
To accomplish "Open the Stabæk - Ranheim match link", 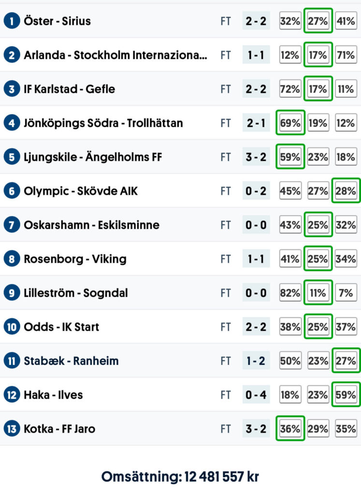I will (71, 361).
